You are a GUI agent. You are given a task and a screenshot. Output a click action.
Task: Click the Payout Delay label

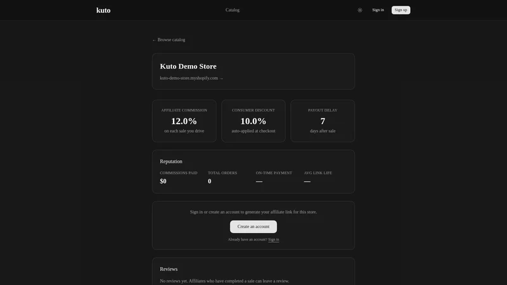(x=323, y=110)
